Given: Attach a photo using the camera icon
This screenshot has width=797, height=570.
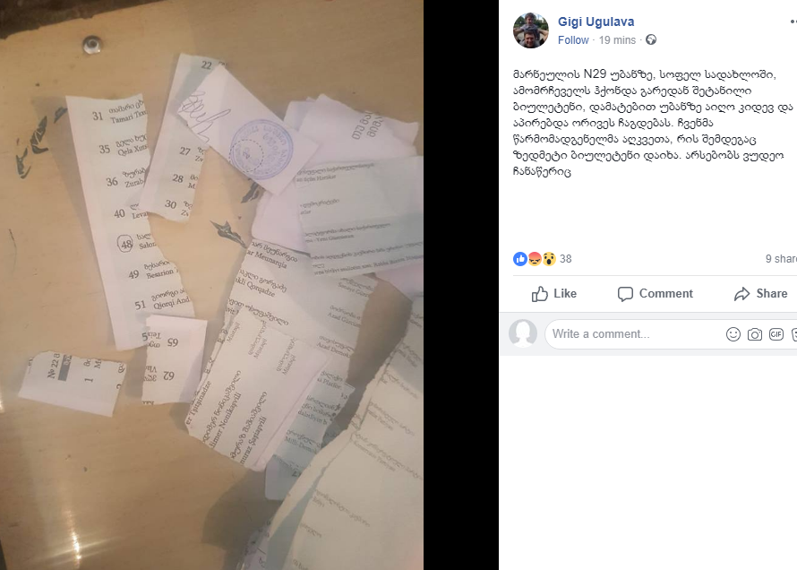Looking at the screenshot, I should pos(755,334).
